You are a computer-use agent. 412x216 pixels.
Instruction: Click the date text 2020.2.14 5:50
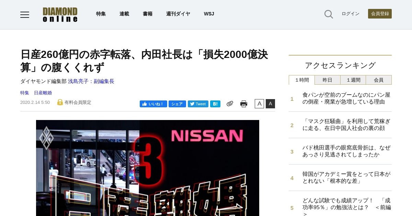35,102
